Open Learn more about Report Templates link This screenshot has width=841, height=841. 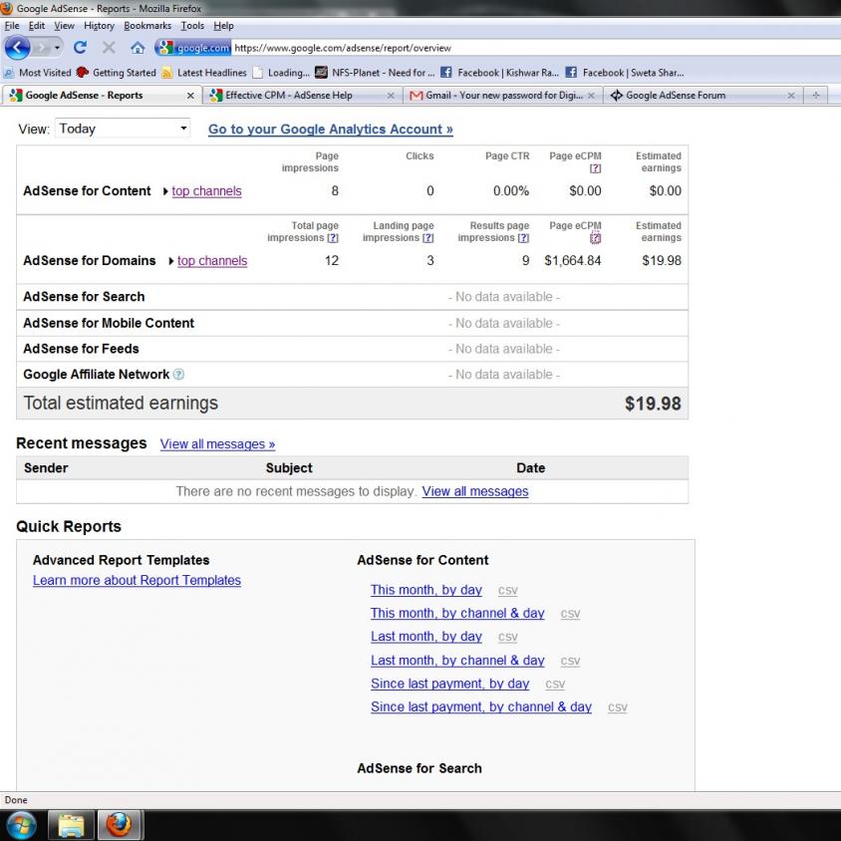137,580
